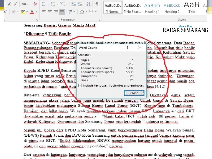The image size is (212, 159).
Task: Expand the Bullets library dropdown arrow
Action: point(48,4)
